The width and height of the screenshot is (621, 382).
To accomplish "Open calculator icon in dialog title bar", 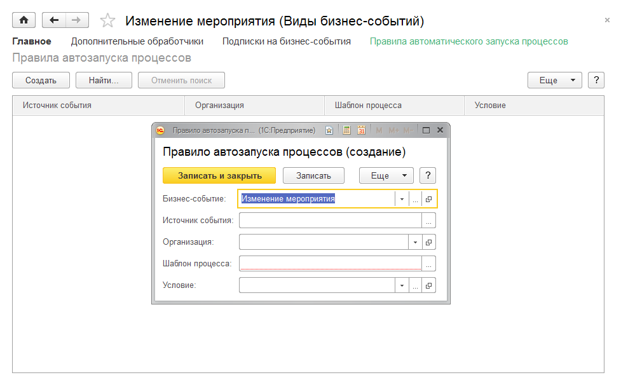I will pos(346,130).
